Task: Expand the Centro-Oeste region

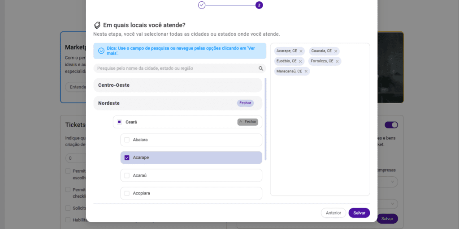Action: pos(178,85)
